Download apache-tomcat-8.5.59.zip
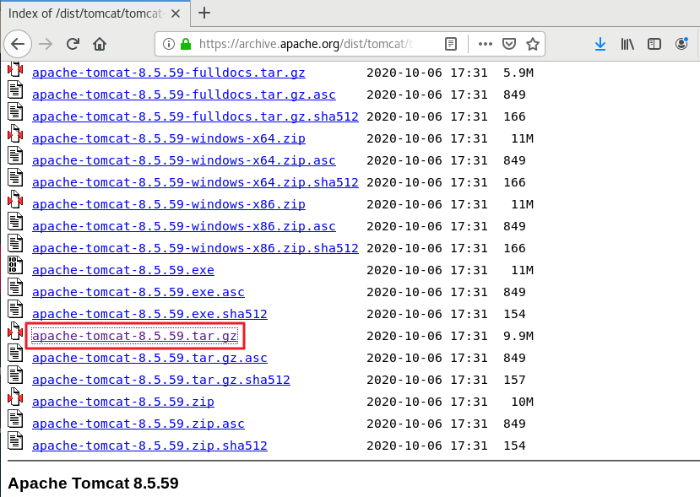700x497 pixels. (123, 402)
